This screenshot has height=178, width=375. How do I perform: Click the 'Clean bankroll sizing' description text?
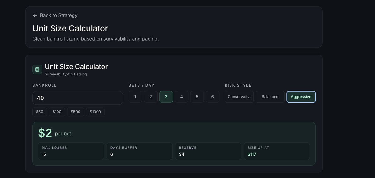pos(96,39)
